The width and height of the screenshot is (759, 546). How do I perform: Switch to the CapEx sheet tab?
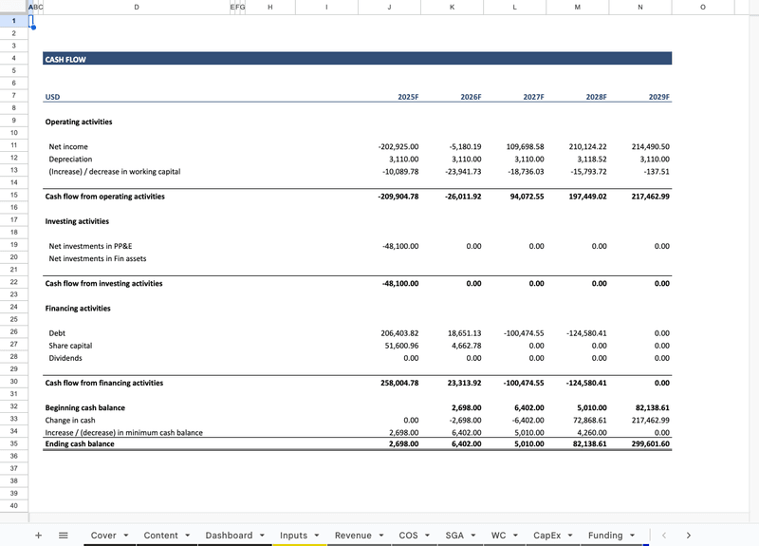pos(546,536)
